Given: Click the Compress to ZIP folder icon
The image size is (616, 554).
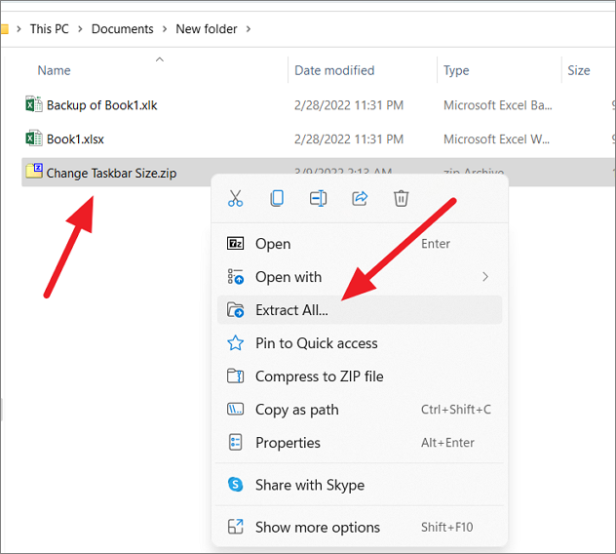Looking at the screenshot, I should tap(235, 376).
